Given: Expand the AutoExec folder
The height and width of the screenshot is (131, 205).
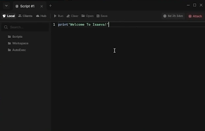Looking at the screenshot, I should tap(17, 50).
